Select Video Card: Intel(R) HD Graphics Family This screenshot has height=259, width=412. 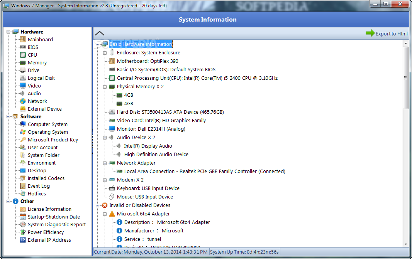pos(161,121)
